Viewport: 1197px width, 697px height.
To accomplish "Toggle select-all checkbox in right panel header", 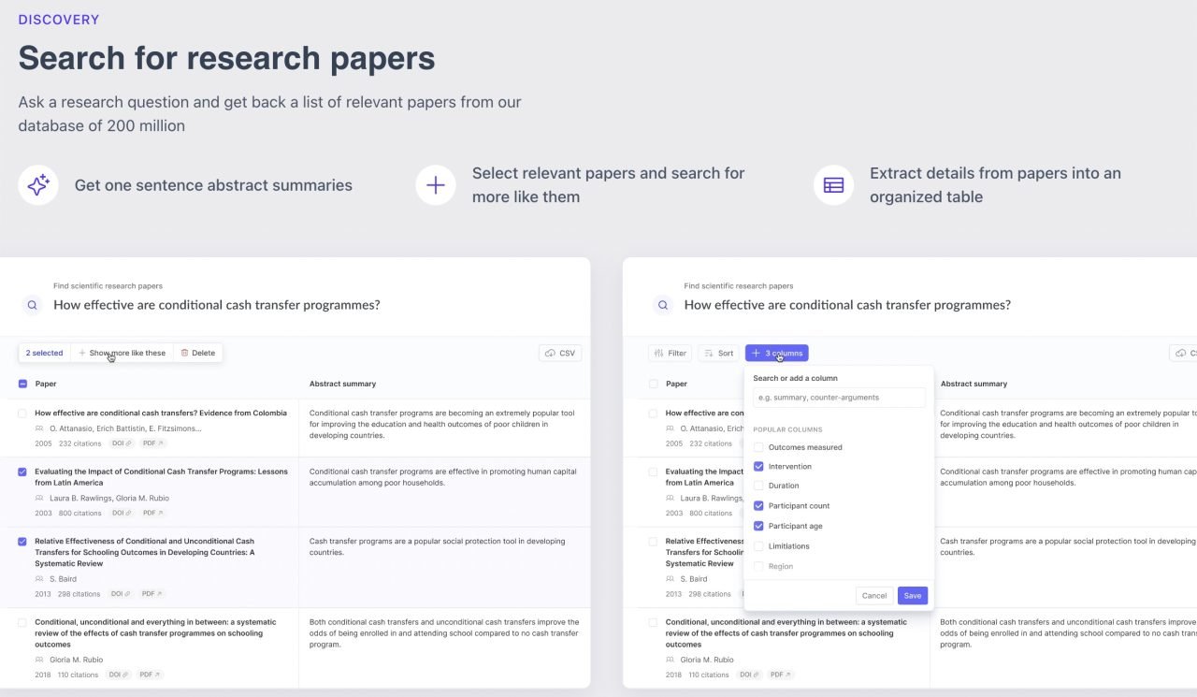I will pos(653,384).
